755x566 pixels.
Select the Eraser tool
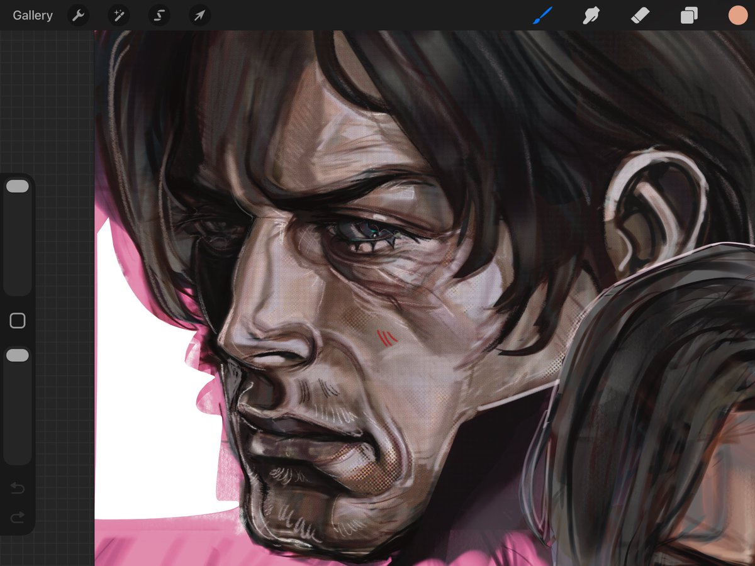coord(639,16)
